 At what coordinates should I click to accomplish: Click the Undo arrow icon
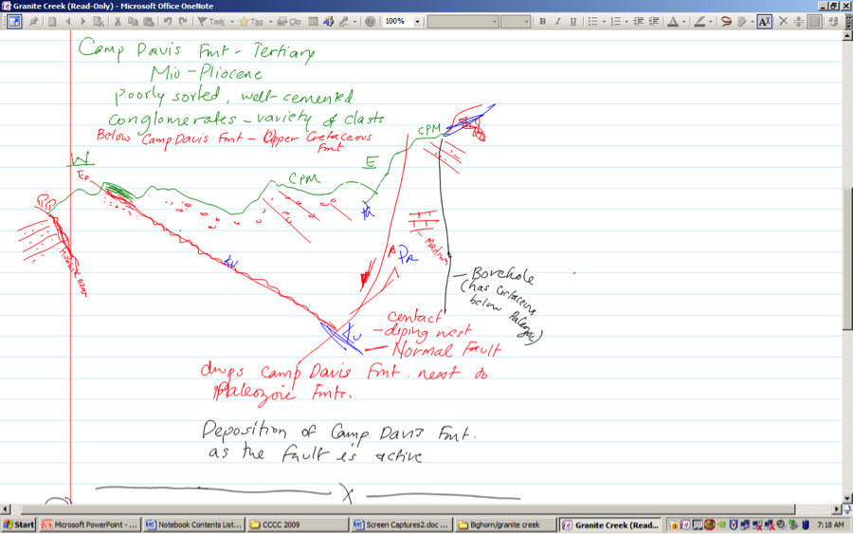point(166,21)
